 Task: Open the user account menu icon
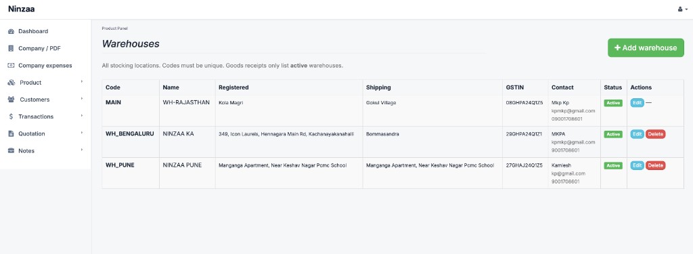click(682, 9)
